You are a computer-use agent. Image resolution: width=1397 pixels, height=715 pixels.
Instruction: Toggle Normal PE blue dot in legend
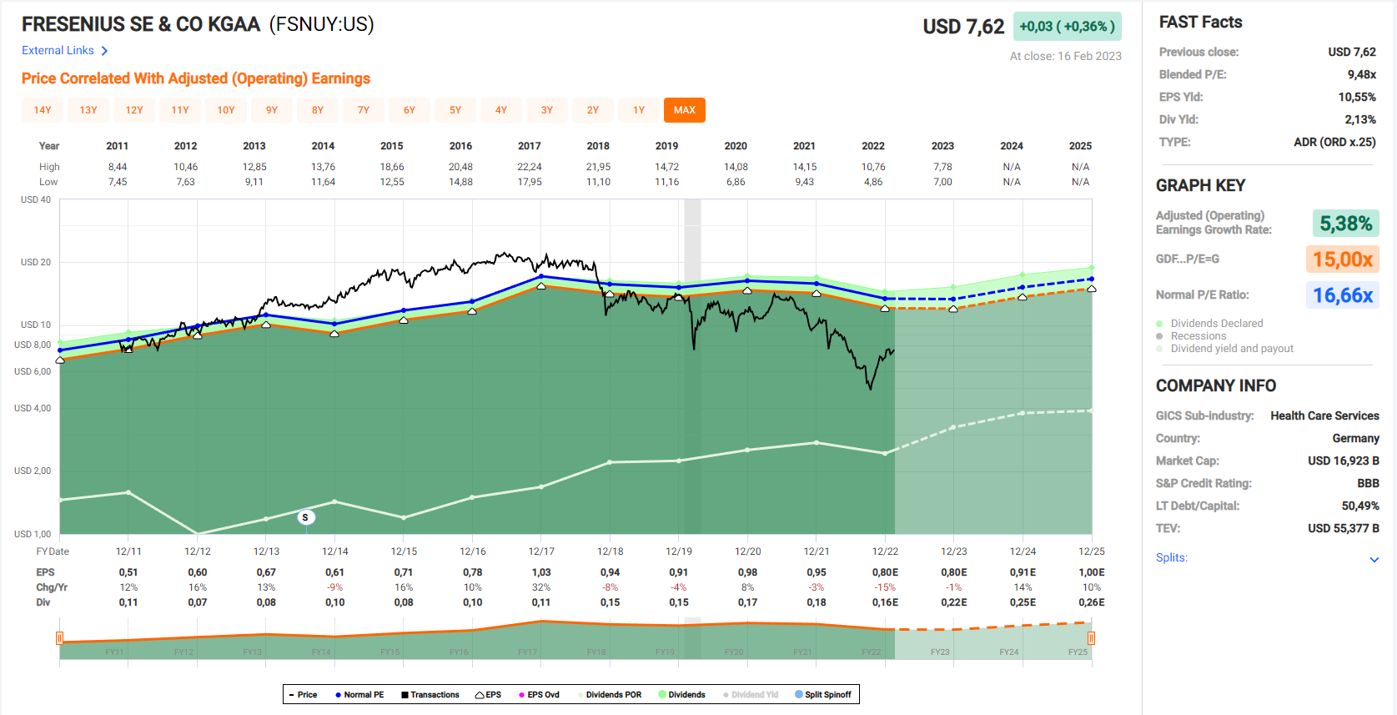(338, 695)
